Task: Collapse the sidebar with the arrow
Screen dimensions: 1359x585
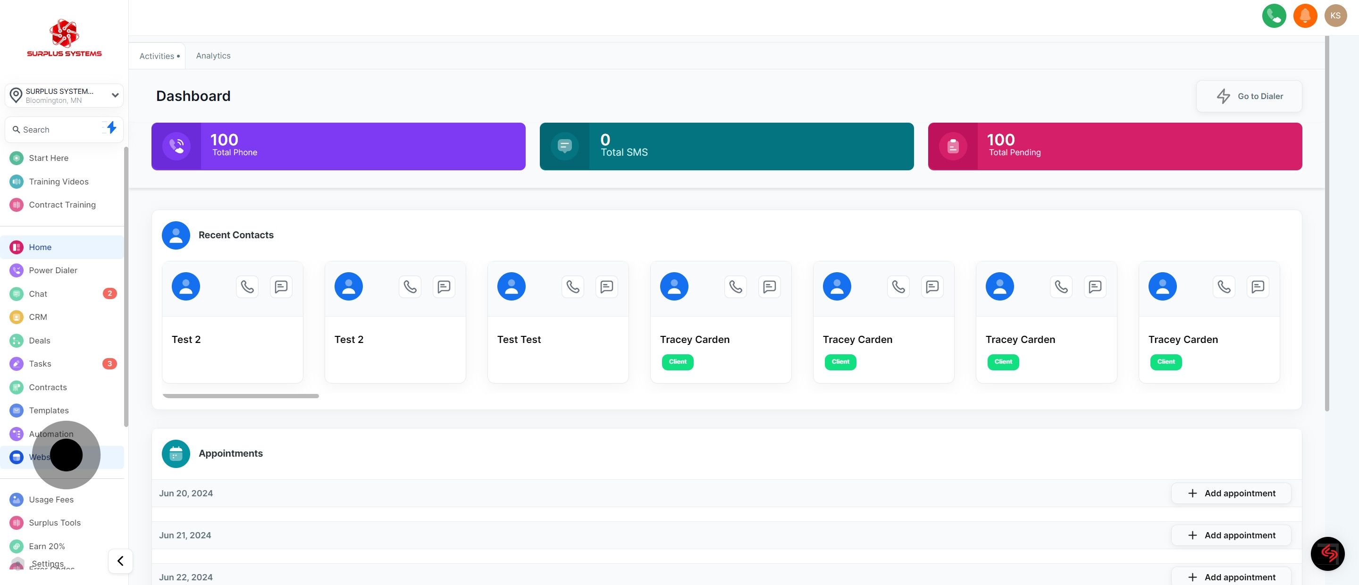Action: [120, 561]
